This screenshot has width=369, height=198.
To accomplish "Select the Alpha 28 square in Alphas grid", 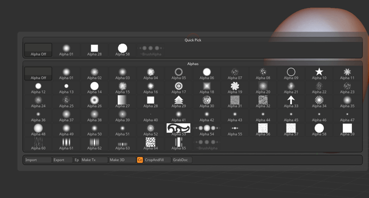I will [x=151, y=102].
